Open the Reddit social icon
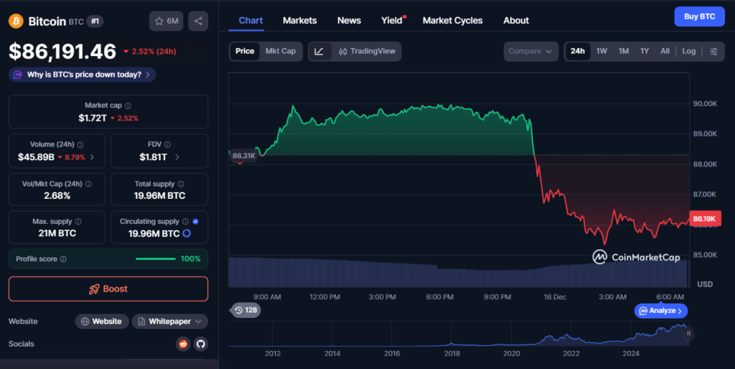This screenshot has height=369, width=735. click(184, 344)
